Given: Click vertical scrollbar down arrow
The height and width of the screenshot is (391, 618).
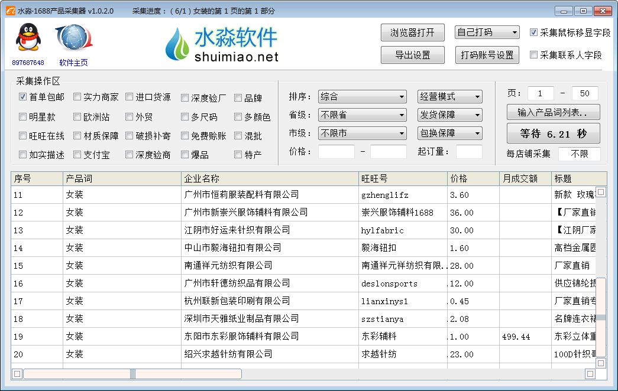Looking at the screenshot, I should point(601,363).
